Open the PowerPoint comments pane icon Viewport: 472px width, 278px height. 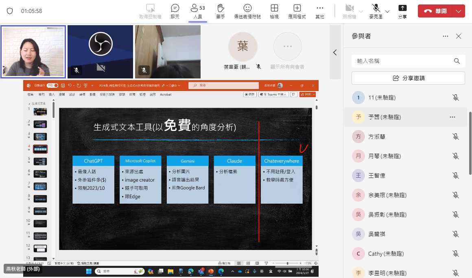(294, 94)
